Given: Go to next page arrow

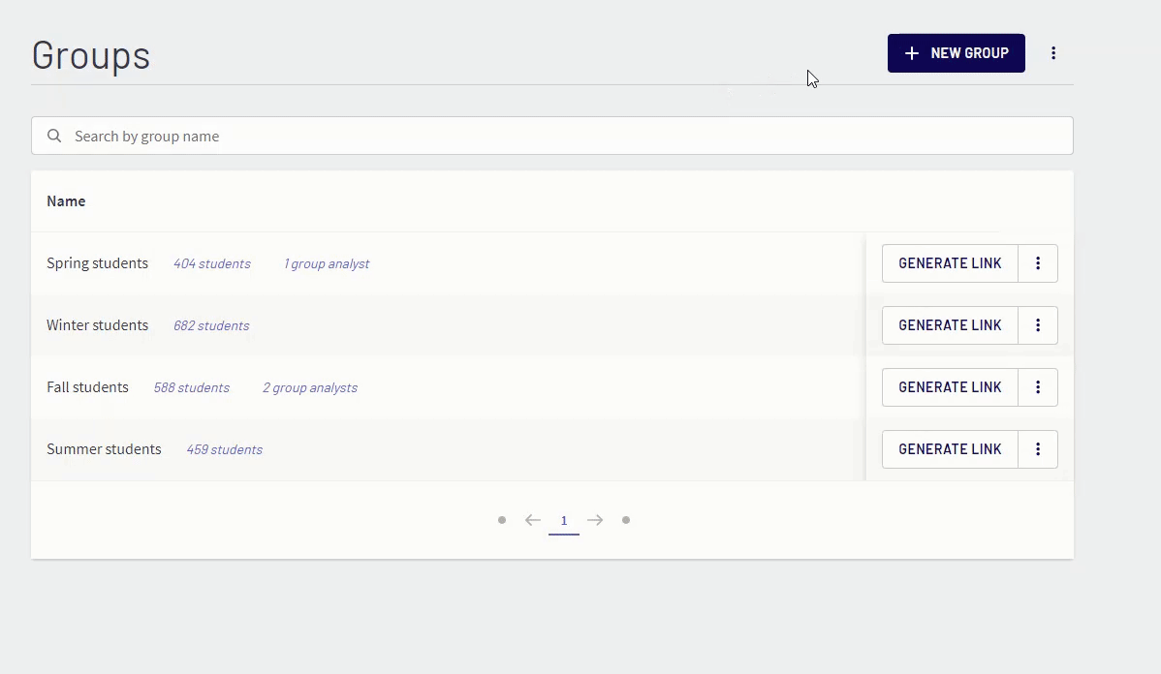Looking at the screenshot, I should (595, 520).
